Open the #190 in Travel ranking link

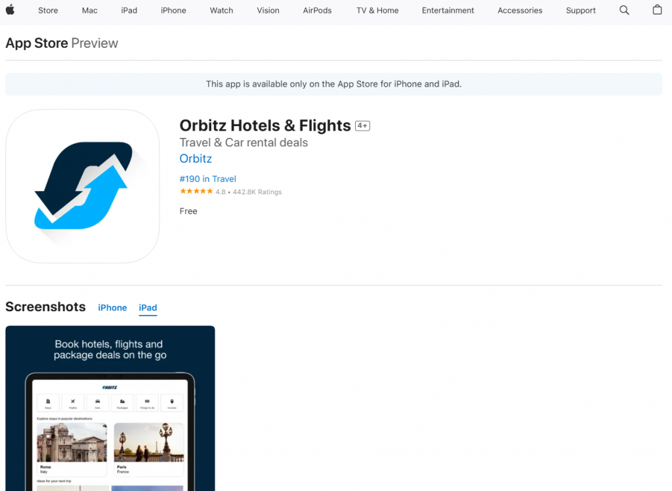[207, 179]
